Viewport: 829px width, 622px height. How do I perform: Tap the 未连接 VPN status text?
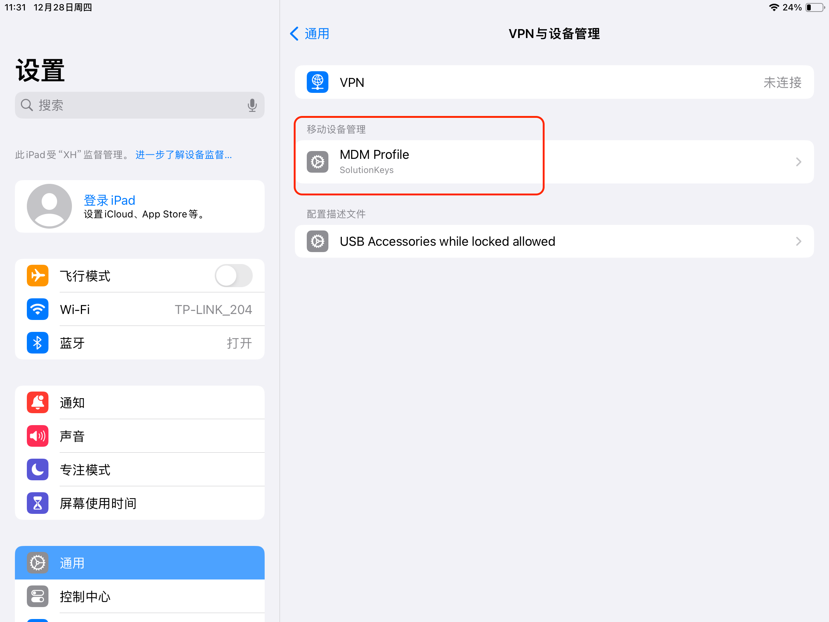tap(782, 82)
